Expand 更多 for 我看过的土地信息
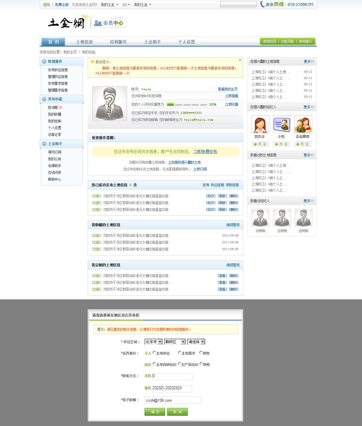The image size is (362, 426). pyautogui.click(x=309, y=155)
